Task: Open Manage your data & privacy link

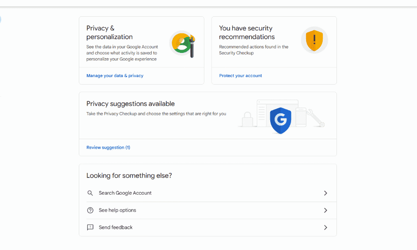Action: [115, 76]
